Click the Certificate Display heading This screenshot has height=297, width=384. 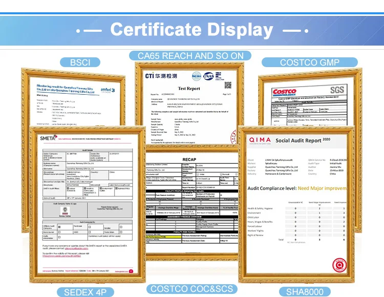192,30
